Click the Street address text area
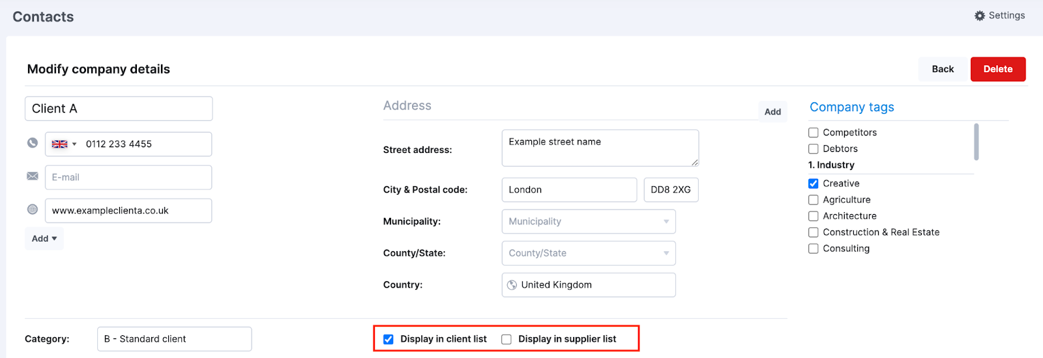Image resolution: width=1043 pixels, height=358 pixels. [x=600, y=148]
